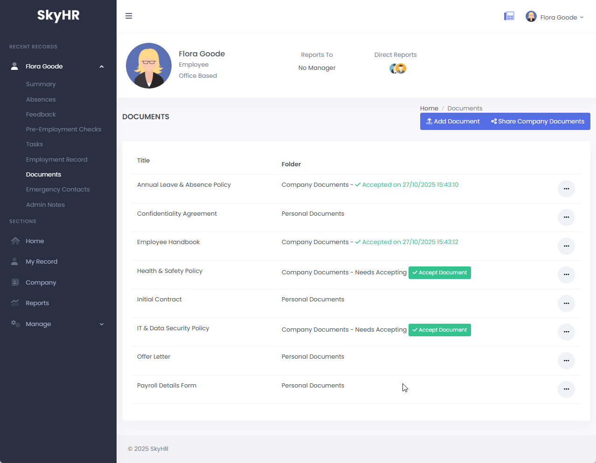Open the ellipsis menu for Payroll Details Form
The height and width of the screenshot is (463, 596).
[566, 389]
